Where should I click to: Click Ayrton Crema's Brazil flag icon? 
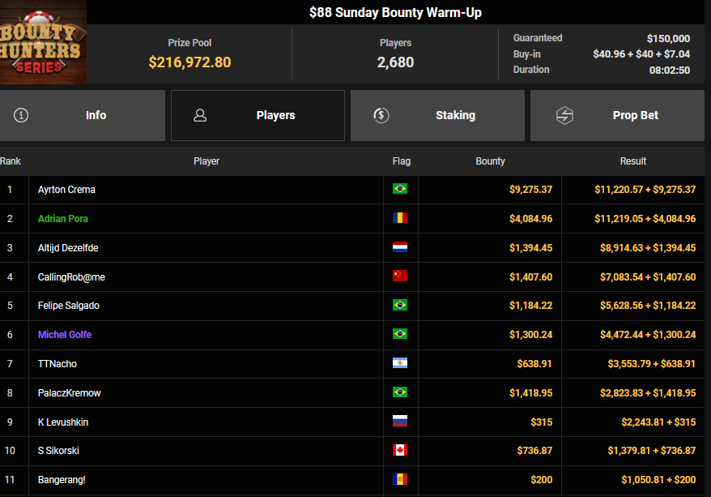pos(399,190)
